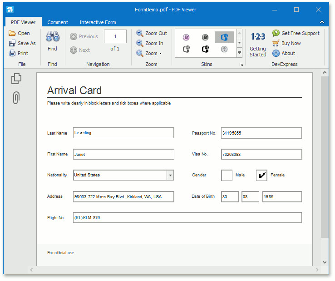Switch to the Comment tab
Viewport: 335px width, 281px height.
click(58, 22)
